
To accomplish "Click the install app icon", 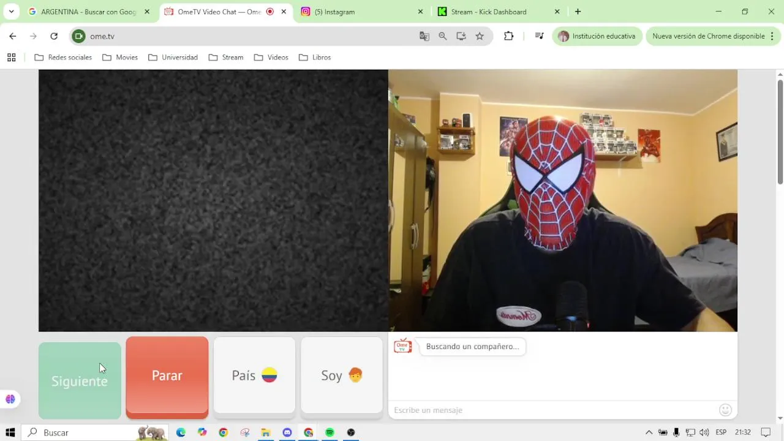I will click(x=461, y=36).
